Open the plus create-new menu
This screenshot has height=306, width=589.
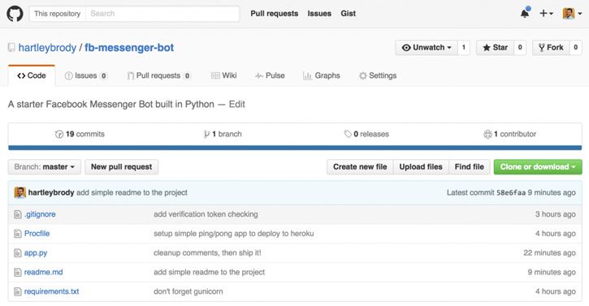pyautogui.click(x=546, y=14)
